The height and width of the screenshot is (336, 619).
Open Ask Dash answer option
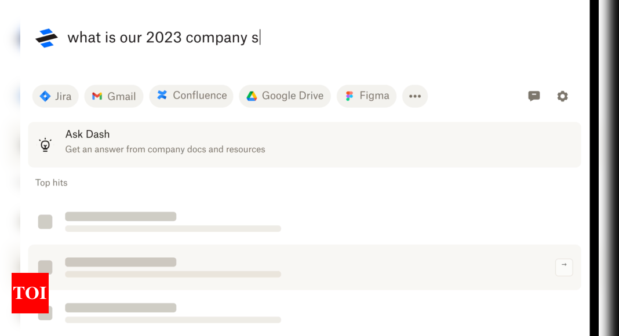[x=304, y=144]
